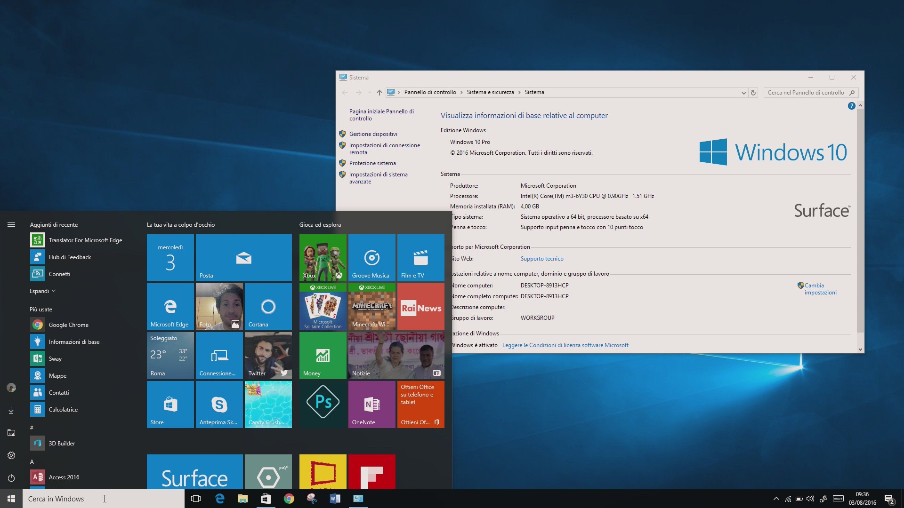
Task: Open the Supporto tecnico link
Action: tap(542, 258)
